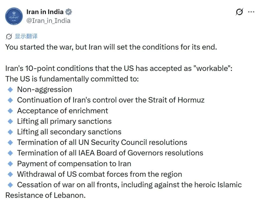Click the tweet's opening line "You started the war"
Image resolution: width=262 pixels, height=202 pixels.
click(111, 47)
